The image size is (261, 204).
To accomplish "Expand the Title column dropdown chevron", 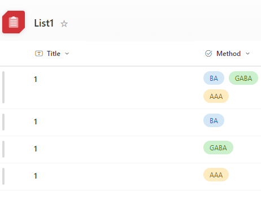I will coord(67,54).
